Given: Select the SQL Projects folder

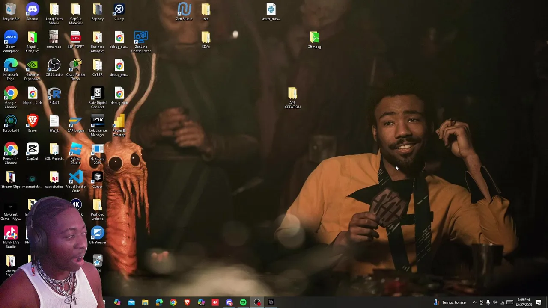Looking at the screenshot, I should point(54,151).
